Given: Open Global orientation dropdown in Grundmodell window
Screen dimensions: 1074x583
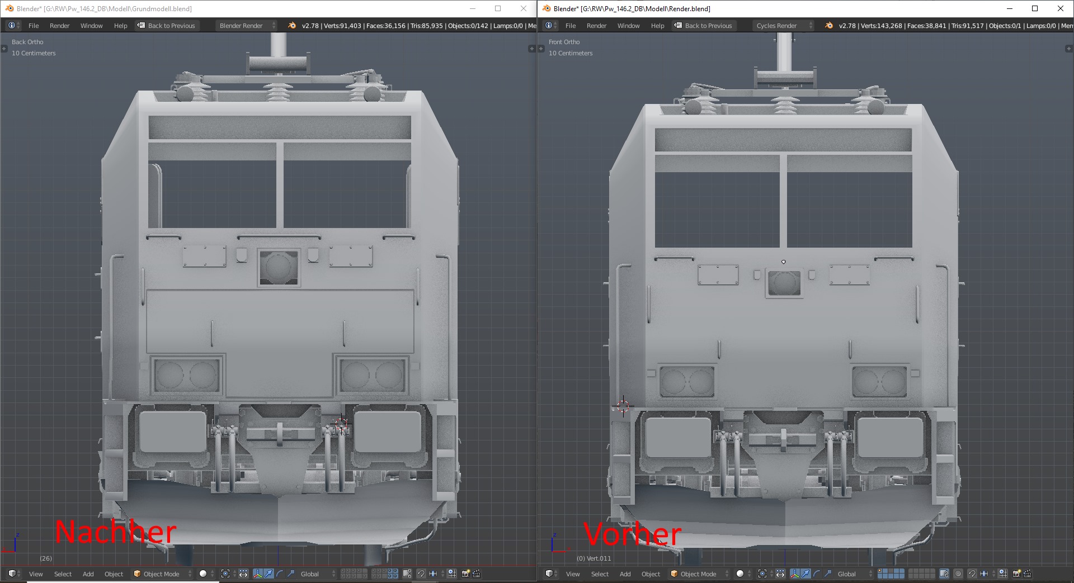Looking at the screenshot, I should coord(317,573).
